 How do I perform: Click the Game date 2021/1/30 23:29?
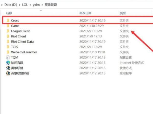[x=92, y=26]
